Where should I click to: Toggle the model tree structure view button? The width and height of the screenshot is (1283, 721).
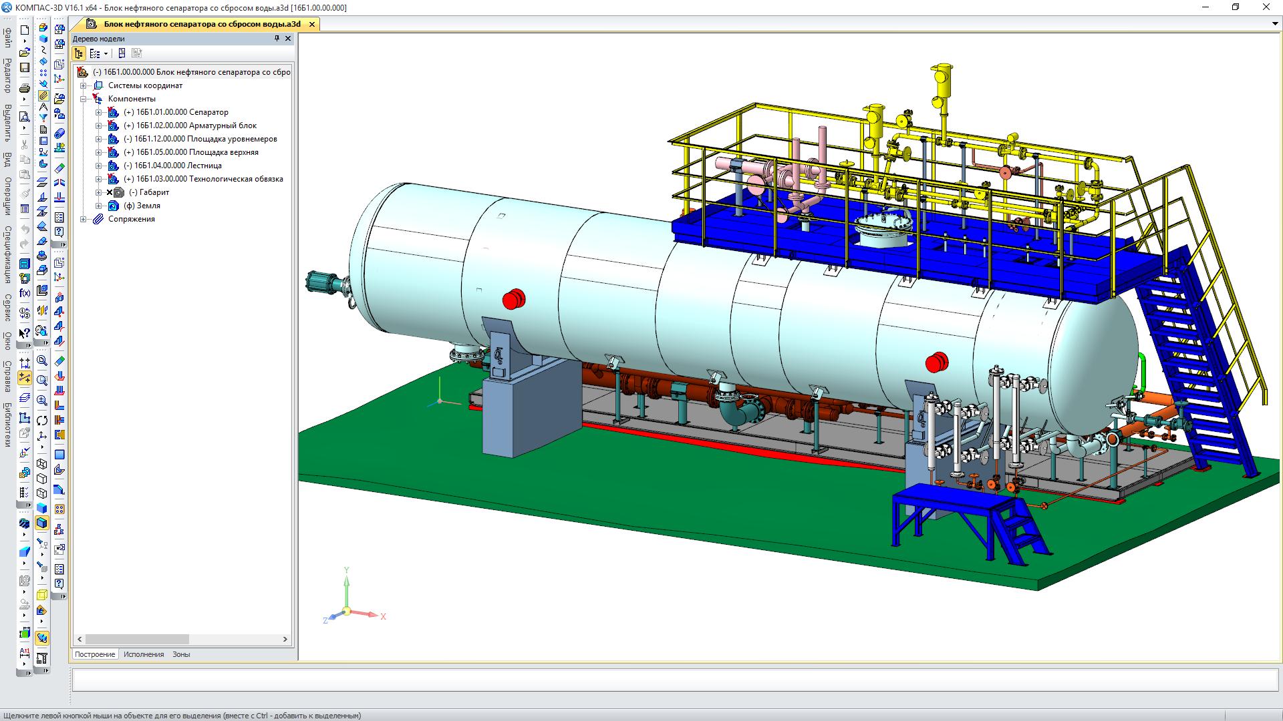[x=79, y=53]
